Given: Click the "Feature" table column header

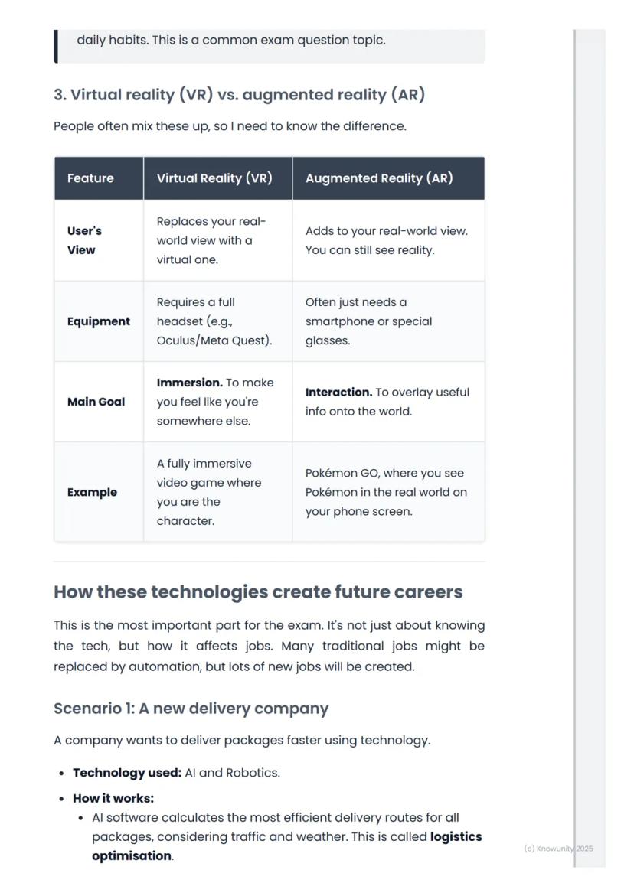Looking at the screenshot, I should tap(90, 178).
